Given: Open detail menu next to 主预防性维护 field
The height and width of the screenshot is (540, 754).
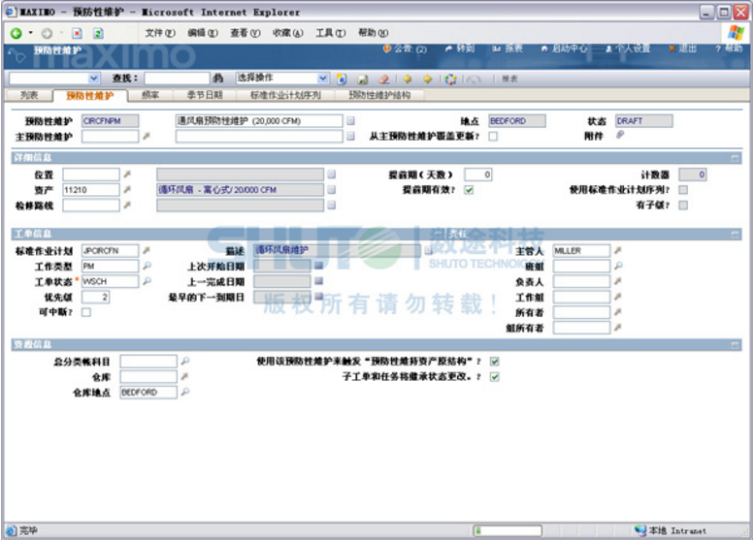Looking at the screenshot, I should tap(147, 137).
